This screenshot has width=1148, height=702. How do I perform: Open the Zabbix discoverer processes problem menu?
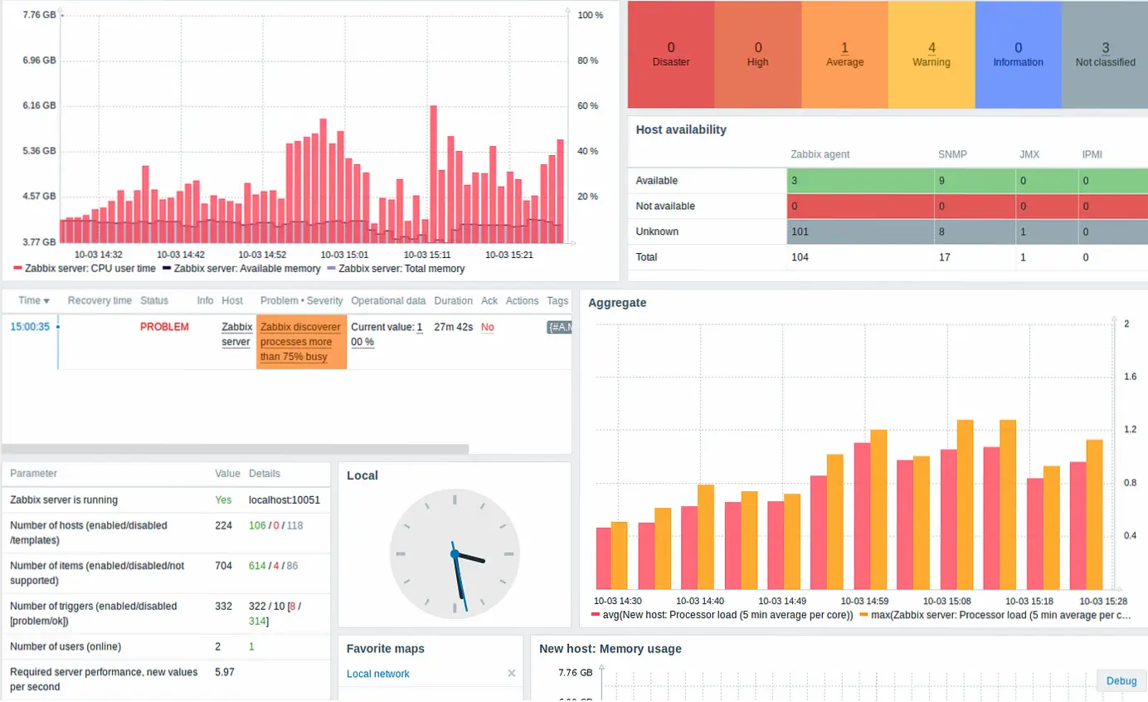300,342
